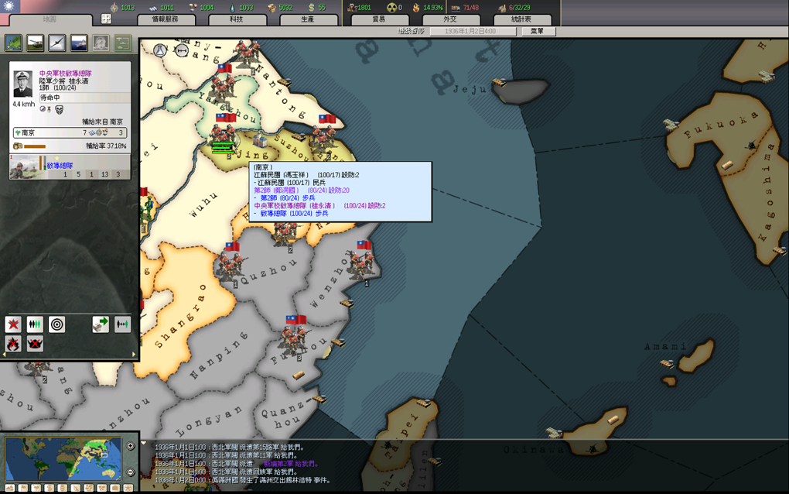Open the 生產 tab

(308, 19)
